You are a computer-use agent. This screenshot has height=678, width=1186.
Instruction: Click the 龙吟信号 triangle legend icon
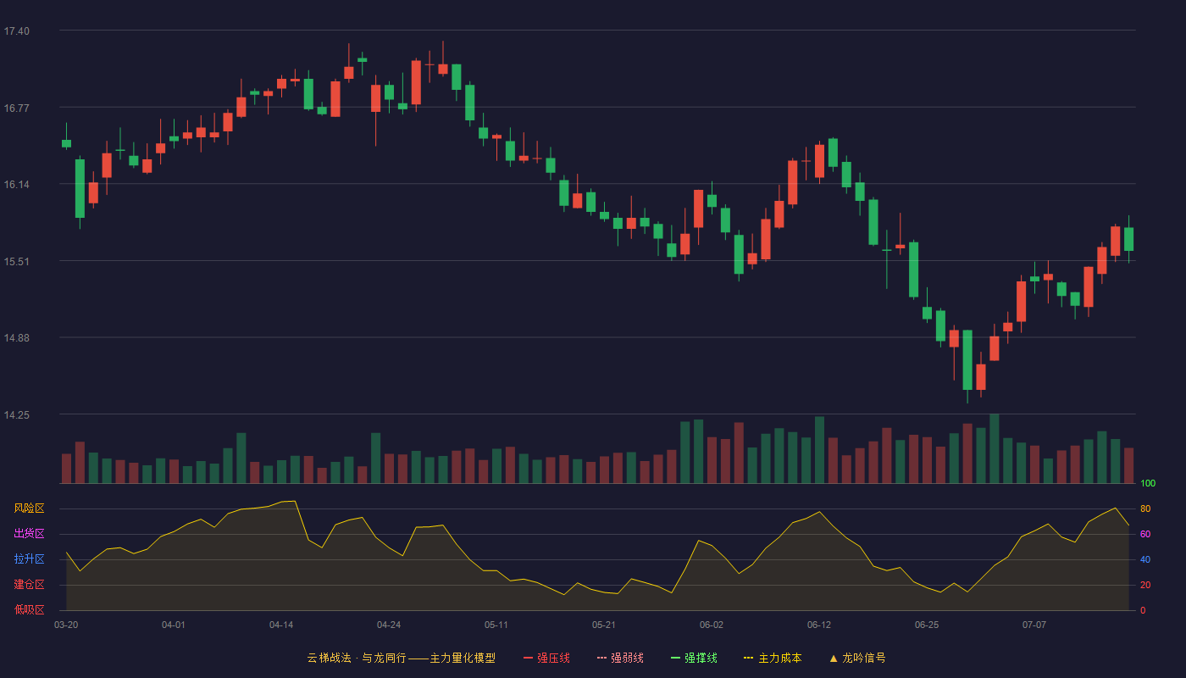pos(834,658)
